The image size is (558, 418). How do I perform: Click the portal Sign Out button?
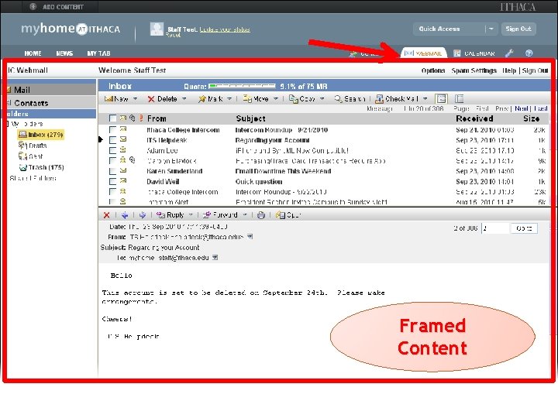[518, 29]
